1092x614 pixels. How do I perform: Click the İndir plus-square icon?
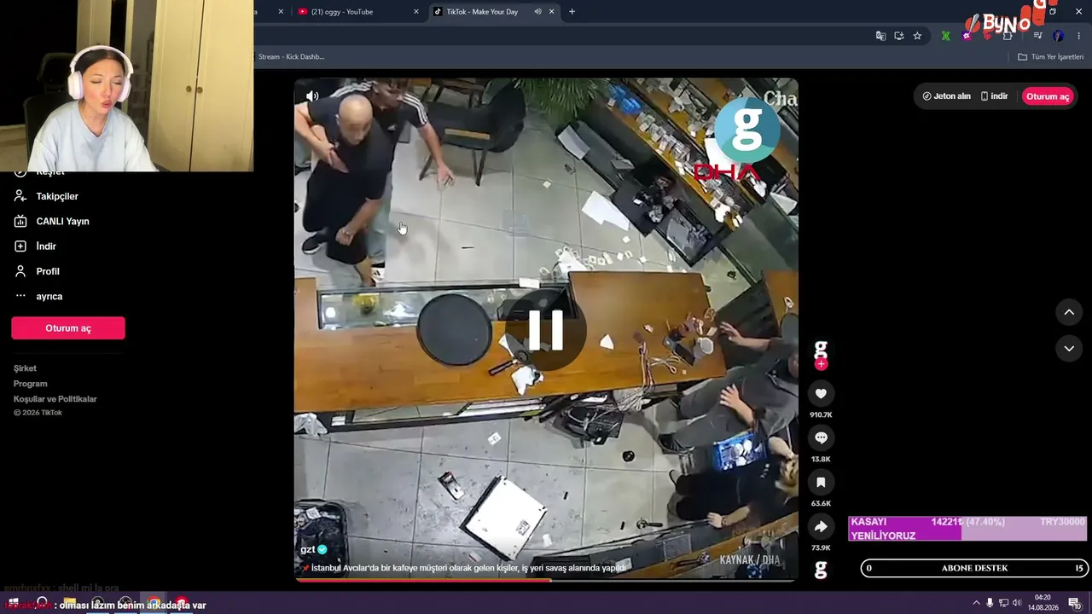(20, 246)
